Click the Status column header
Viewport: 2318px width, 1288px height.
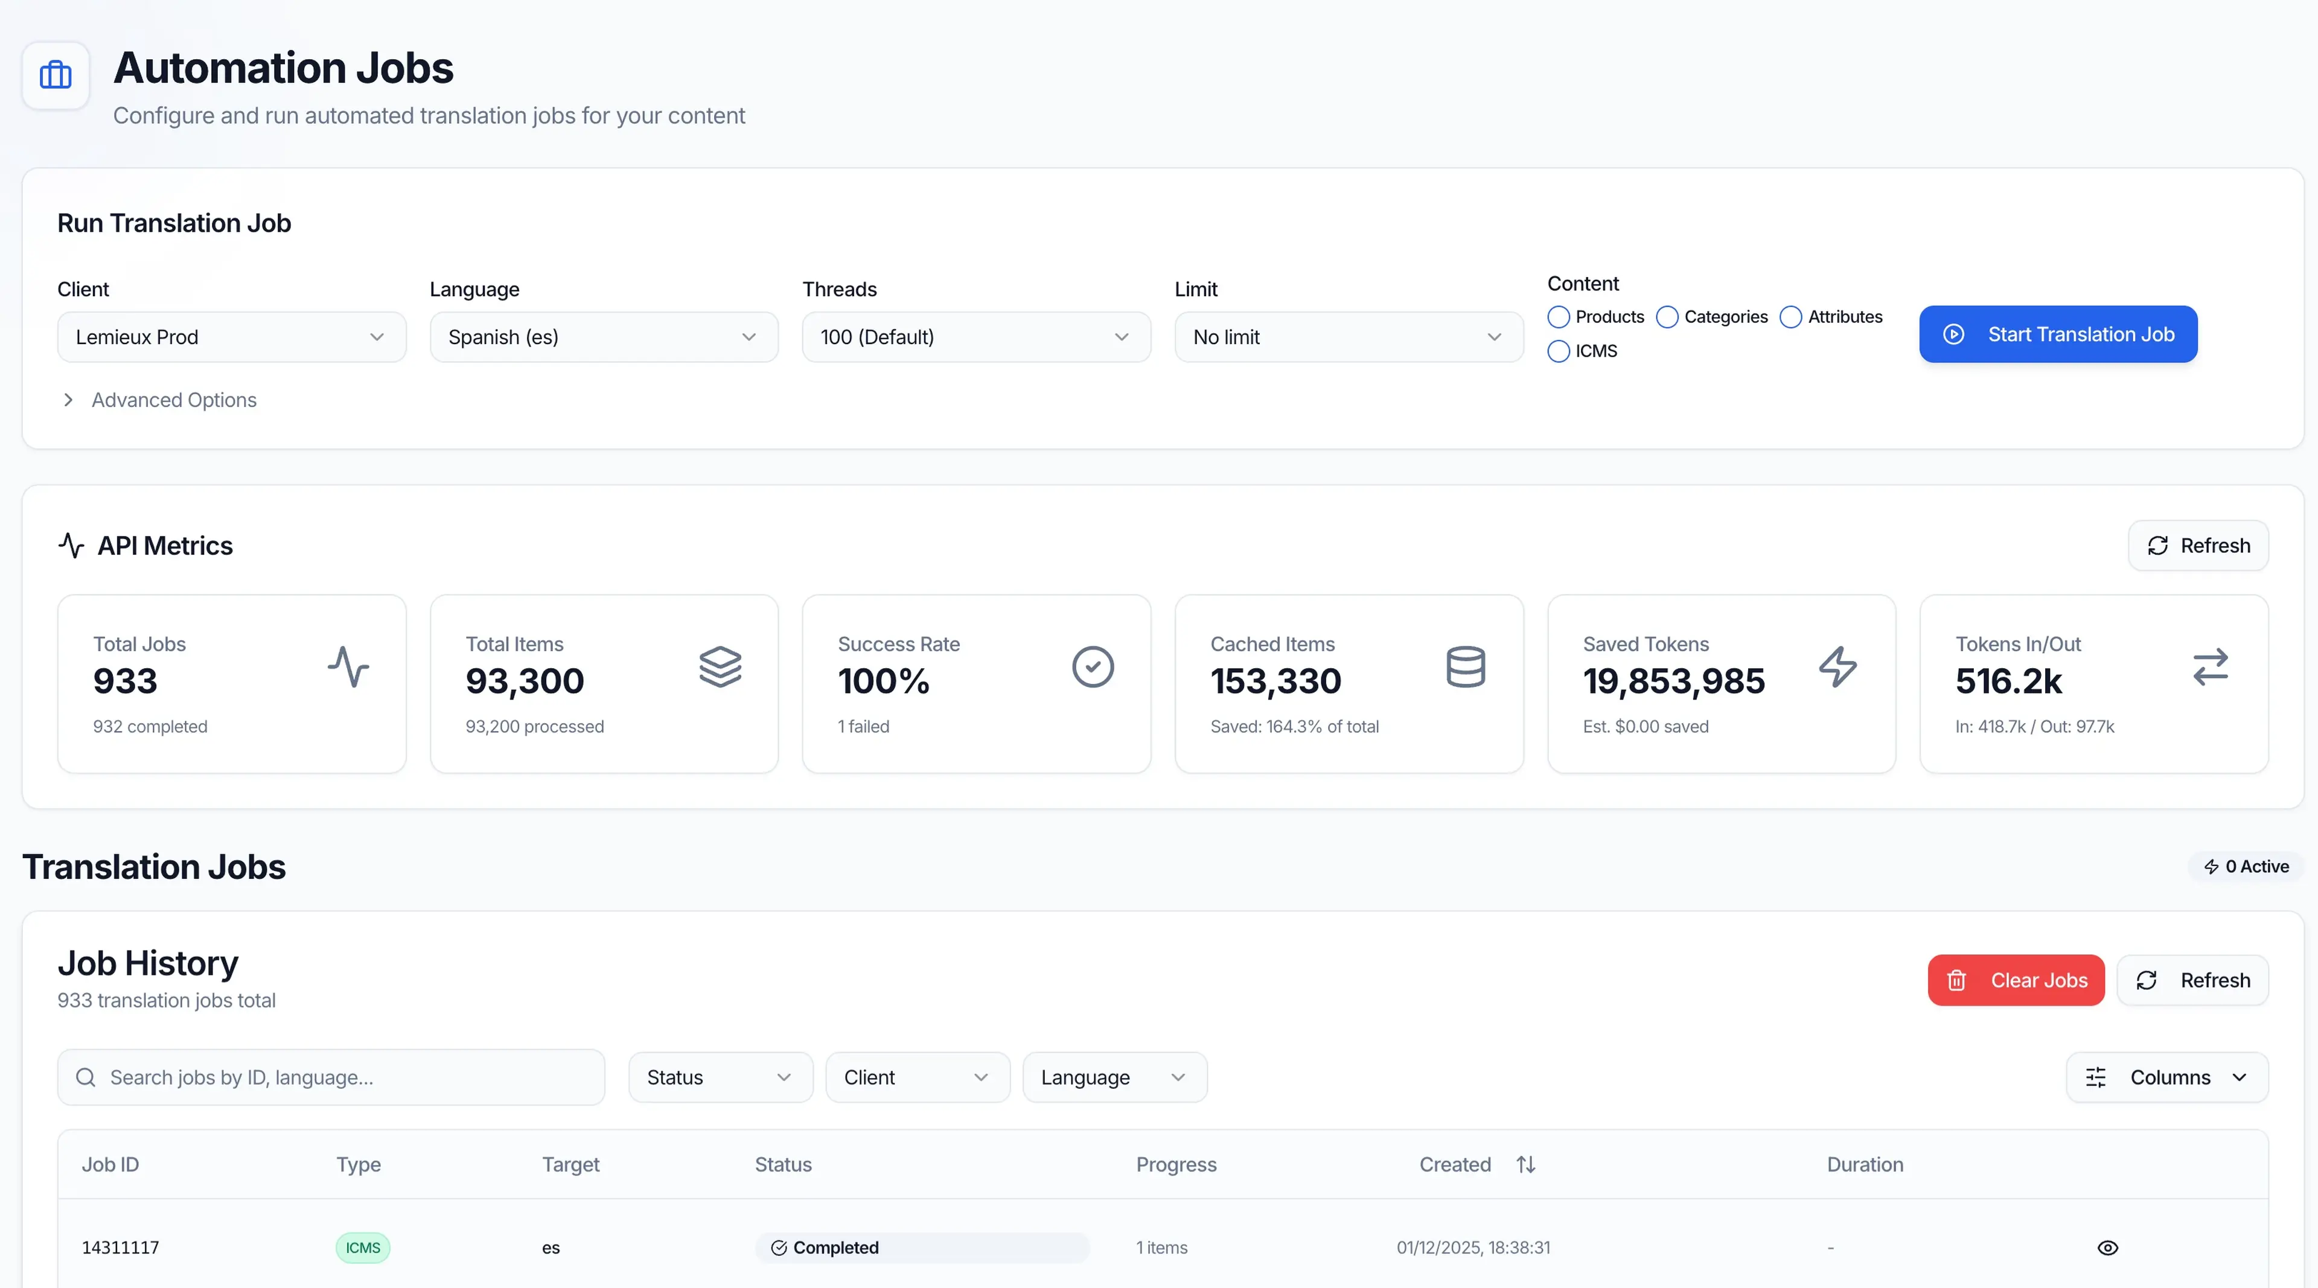point(783,1165)
